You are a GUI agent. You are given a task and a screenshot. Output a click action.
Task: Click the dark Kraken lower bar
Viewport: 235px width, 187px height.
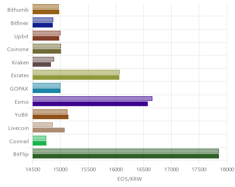pyautogui.click(x=42, y=65)
